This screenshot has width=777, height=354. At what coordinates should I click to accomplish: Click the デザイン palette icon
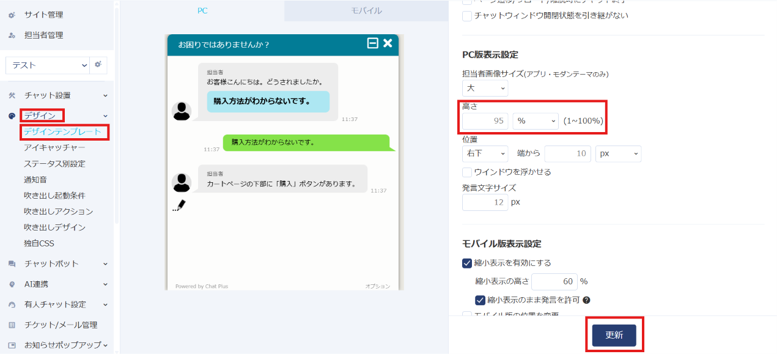tap(12, 116)
